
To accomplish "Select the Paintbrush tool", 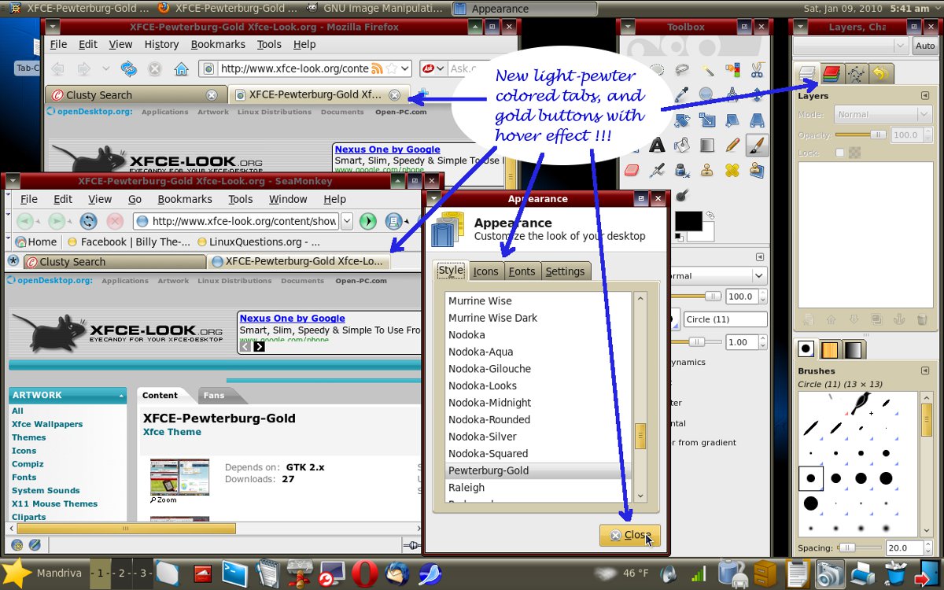I will [x=757, y=146].
